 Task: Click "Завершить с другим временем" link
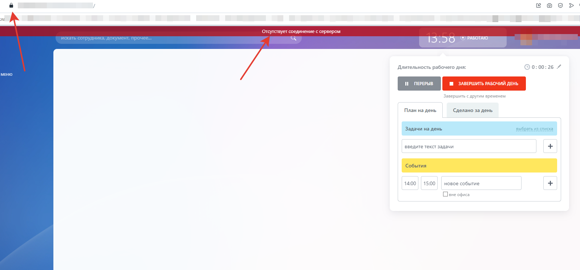[x=474, y=96]
